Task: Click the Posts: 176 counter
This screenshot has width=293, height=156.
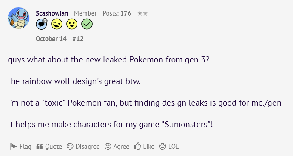Action: point(117,13)
